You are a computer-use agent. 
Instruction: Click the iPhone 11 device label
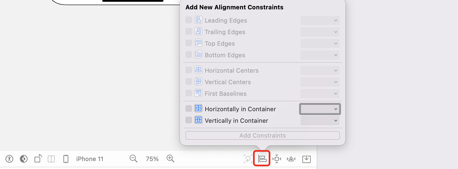[x=90, y=159]
